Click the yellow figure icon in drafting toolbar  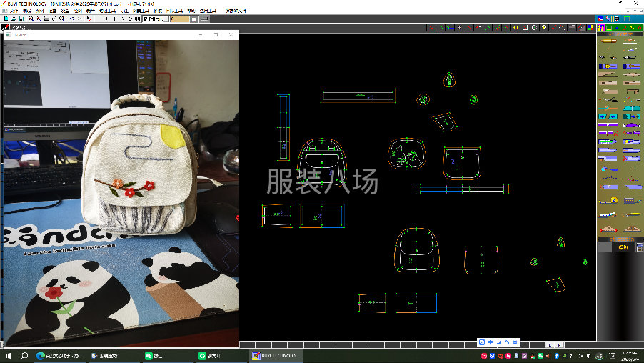tap(544, 28)
